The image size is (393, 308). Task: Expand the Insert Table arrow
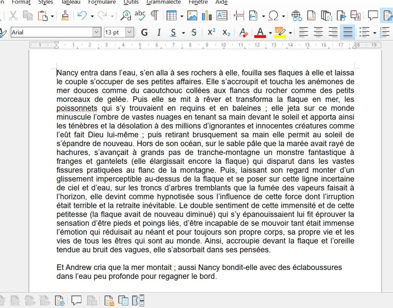pos(182,16)
